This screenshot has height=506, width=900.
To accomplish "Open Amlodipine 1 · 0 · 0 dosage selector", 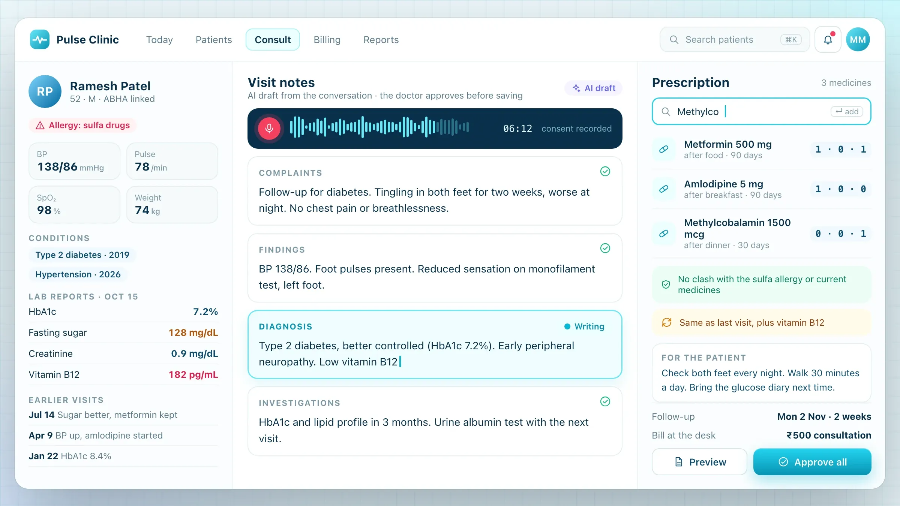I will click(x=841, y=189).
